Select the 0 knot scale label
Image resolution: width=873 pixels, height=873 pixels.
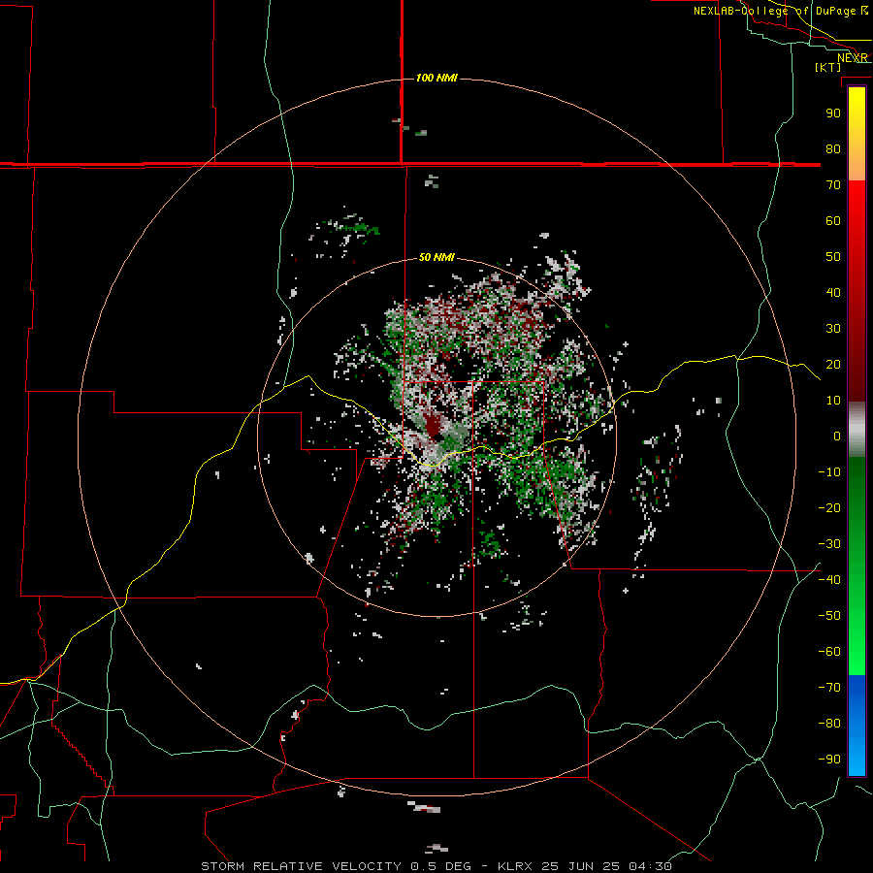coord(837,436)
